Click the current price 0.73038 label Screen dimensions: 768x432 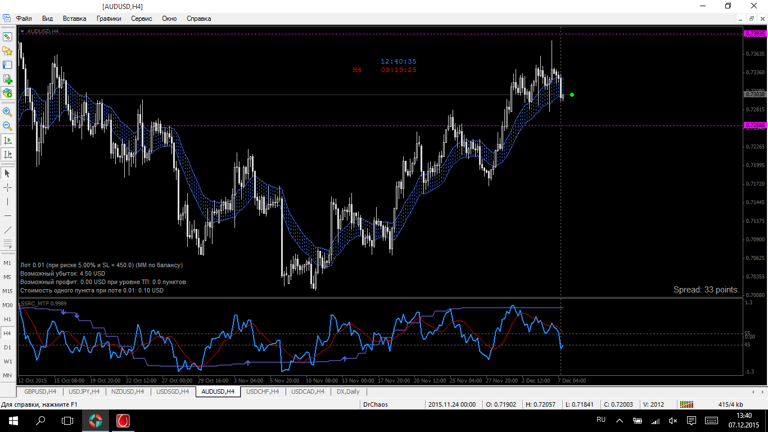click(754, 94)
